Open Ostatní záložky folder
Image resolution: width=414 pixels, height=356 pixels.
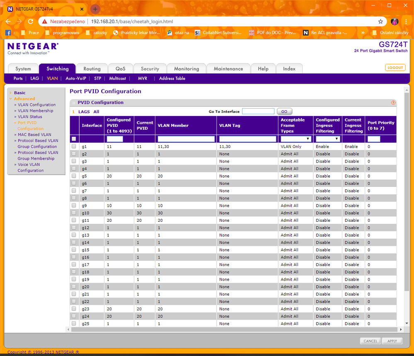[x=390, y=33]
